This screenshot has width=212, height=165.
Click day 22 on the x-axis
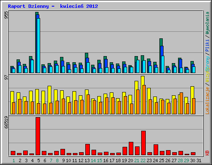tap(143, 160)
